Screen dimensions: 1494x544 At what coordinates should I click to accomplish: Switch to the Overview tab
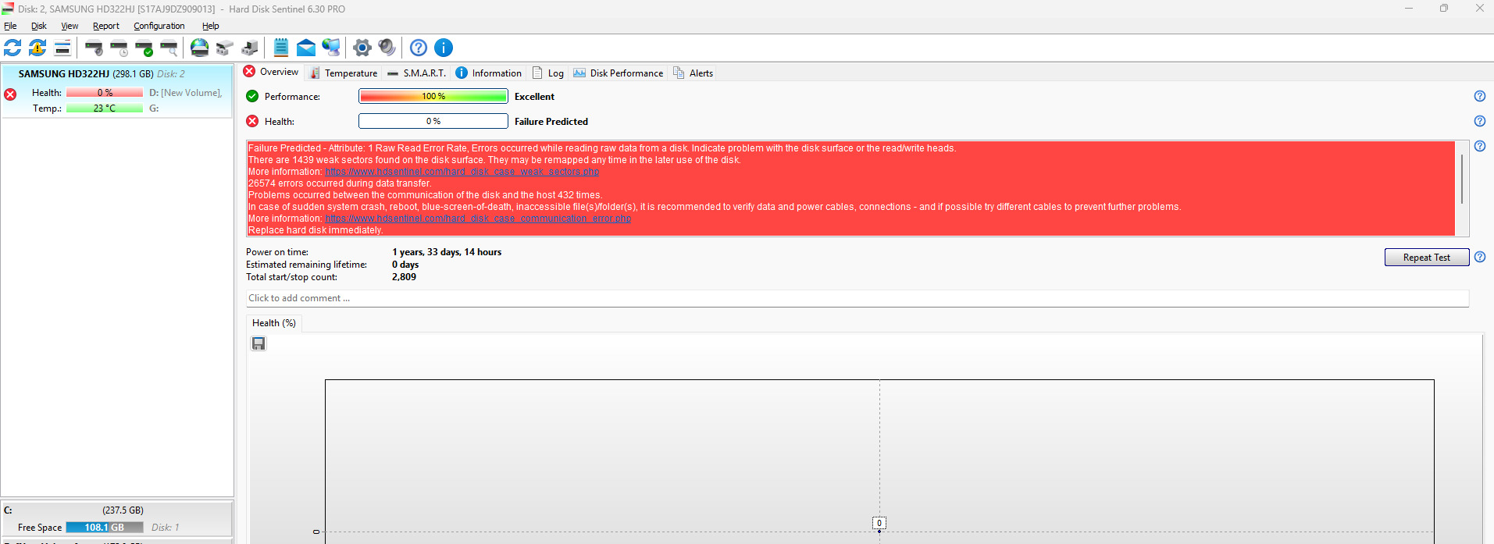point(271,72)
